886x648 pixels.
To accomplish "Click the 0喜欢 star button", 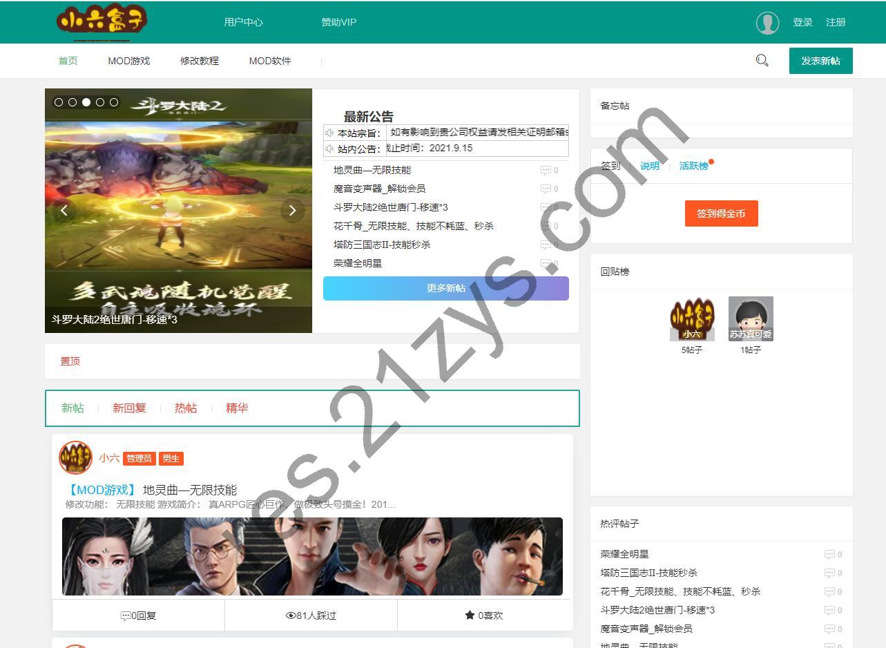I will 484,616.
